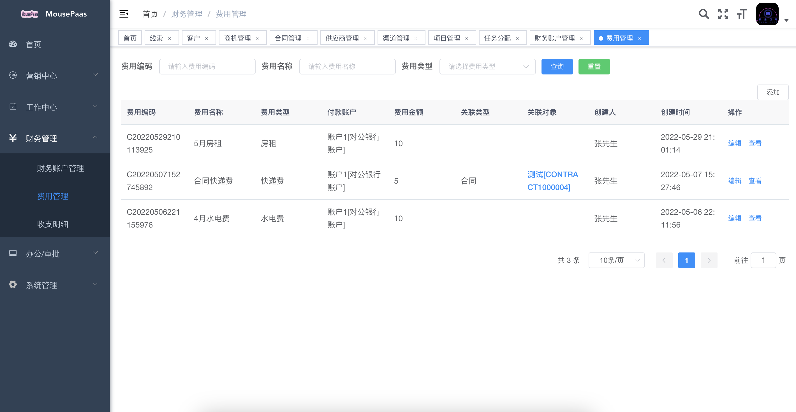
Task: Toggle fullscreen mode icon
Action: pos(723,14)
